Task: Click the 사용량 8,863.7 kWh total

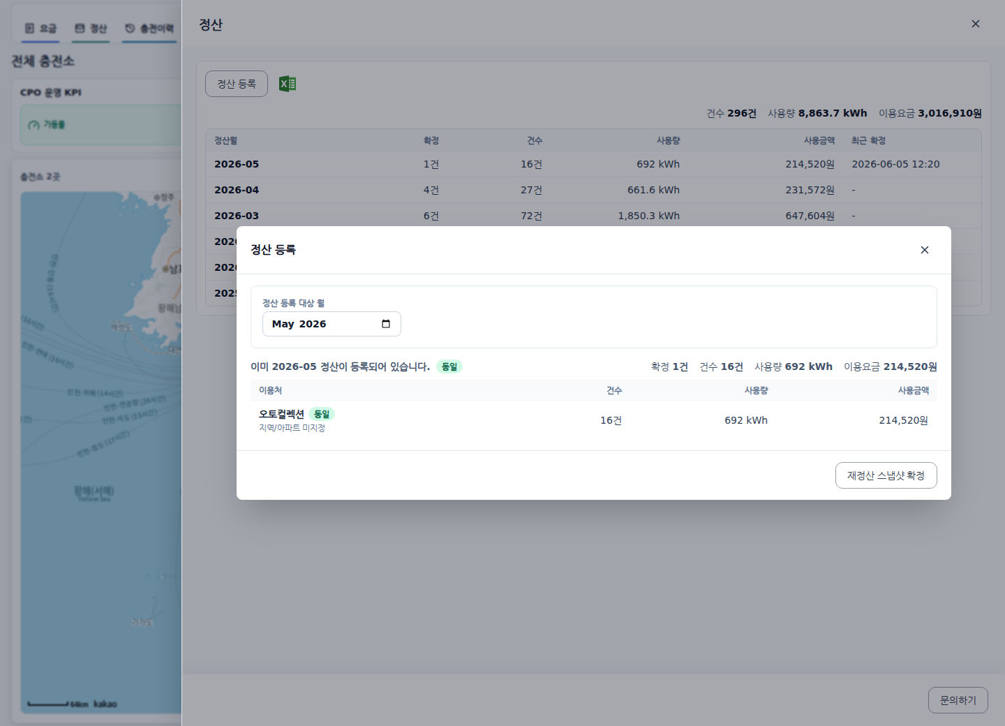Action: (x=817, y=113)
